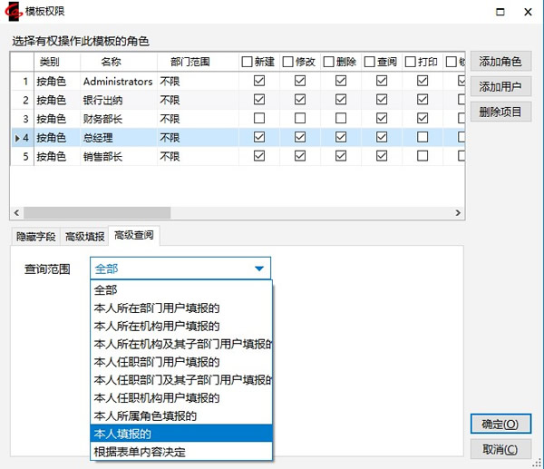Uncheck 查阅 permission for 销售部长 row
This screenshot has height=469, width=544.
(x=382, y=156)
